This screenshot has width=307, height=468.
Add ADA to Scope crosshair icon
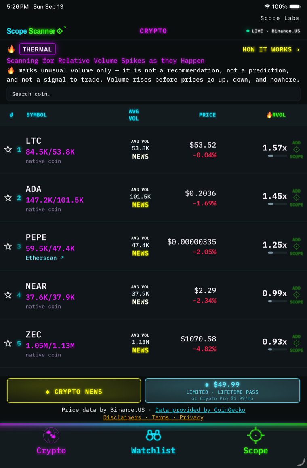pos(296,197)
